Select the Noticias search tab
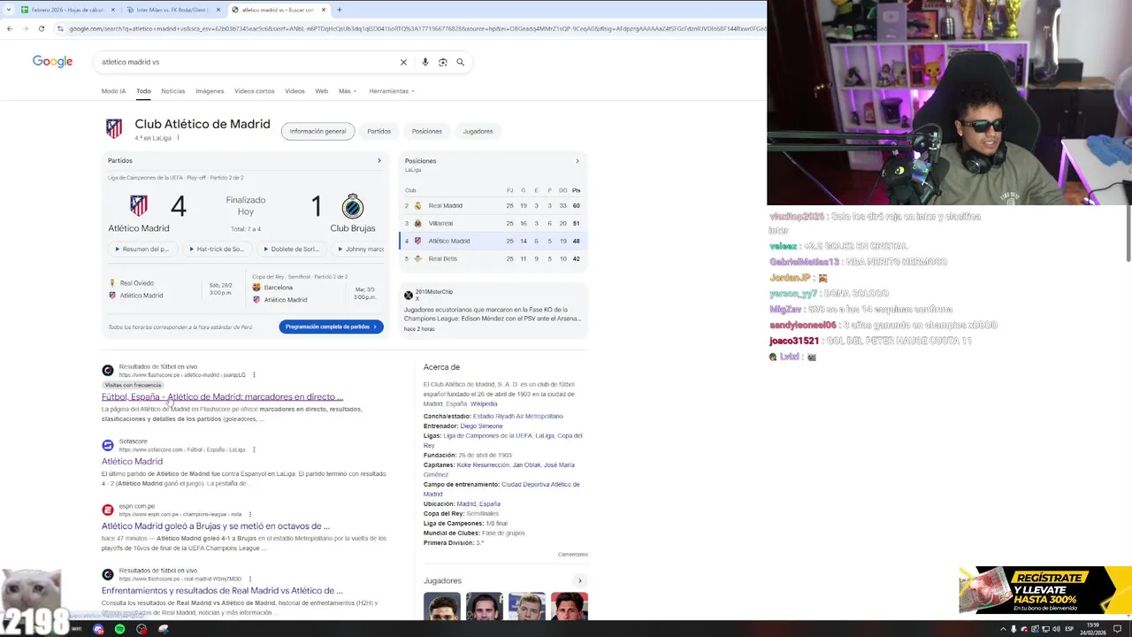This screenshot has height=637, width=1132. [173, 91]
